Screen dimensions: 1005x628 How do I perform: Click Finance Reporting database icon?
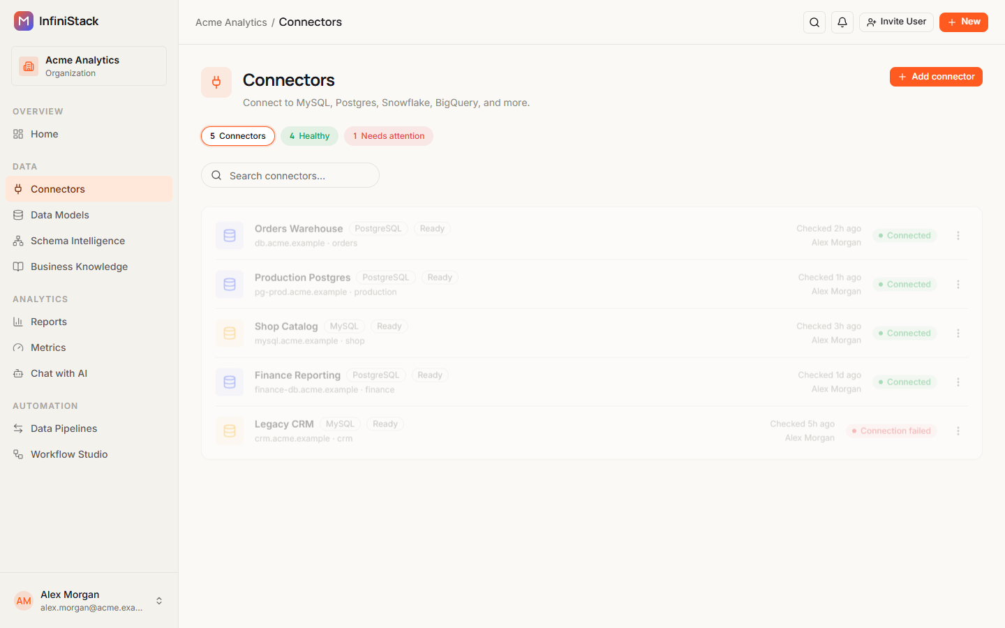[x=230, y=382]
